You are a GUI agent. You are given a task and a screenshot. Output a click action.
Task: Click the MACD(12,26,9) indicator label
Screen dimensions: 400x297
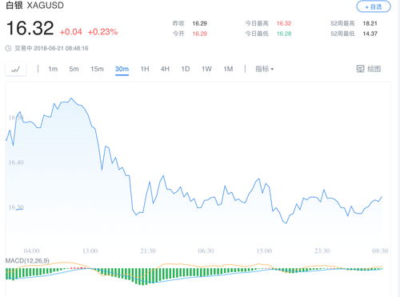coord(27,261)
